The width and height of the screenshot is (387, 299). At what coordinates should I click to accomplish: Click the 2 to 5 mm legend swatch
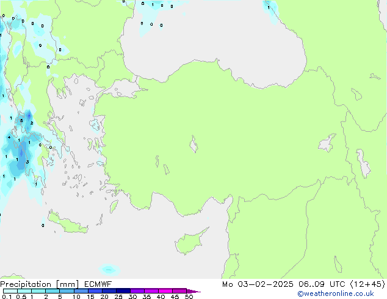pos(52,291)
